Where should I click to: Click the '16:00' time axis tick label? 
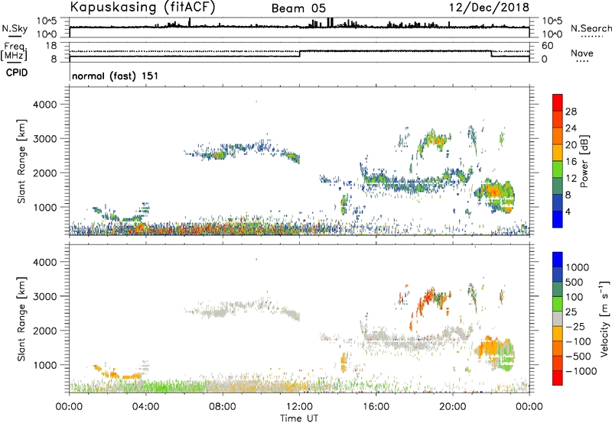click(x=376, y=407)
